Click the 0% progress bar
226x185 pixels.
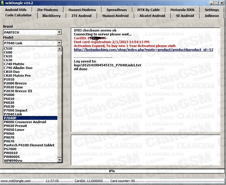click(112, 171)
